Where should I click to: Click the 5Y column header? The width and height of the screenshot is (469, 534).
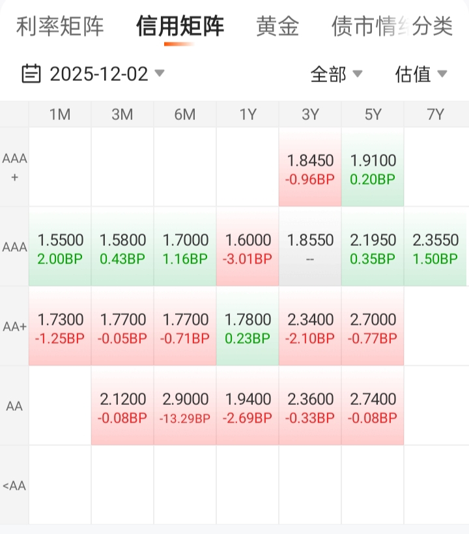pos(373,115)
